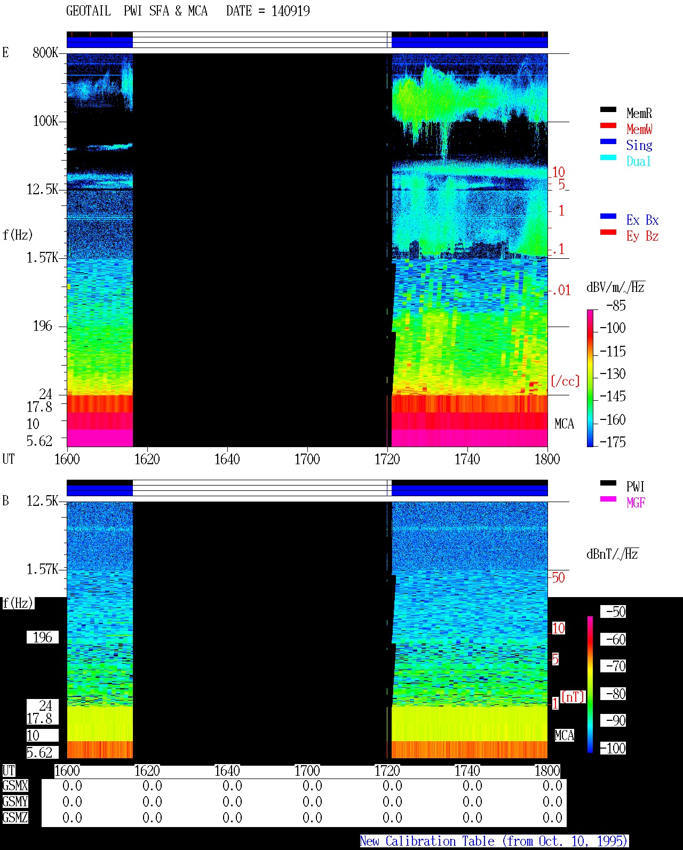The image size is (683, 850).
Task: Click the dBnT magnetic field color bar
Action: 590,685
